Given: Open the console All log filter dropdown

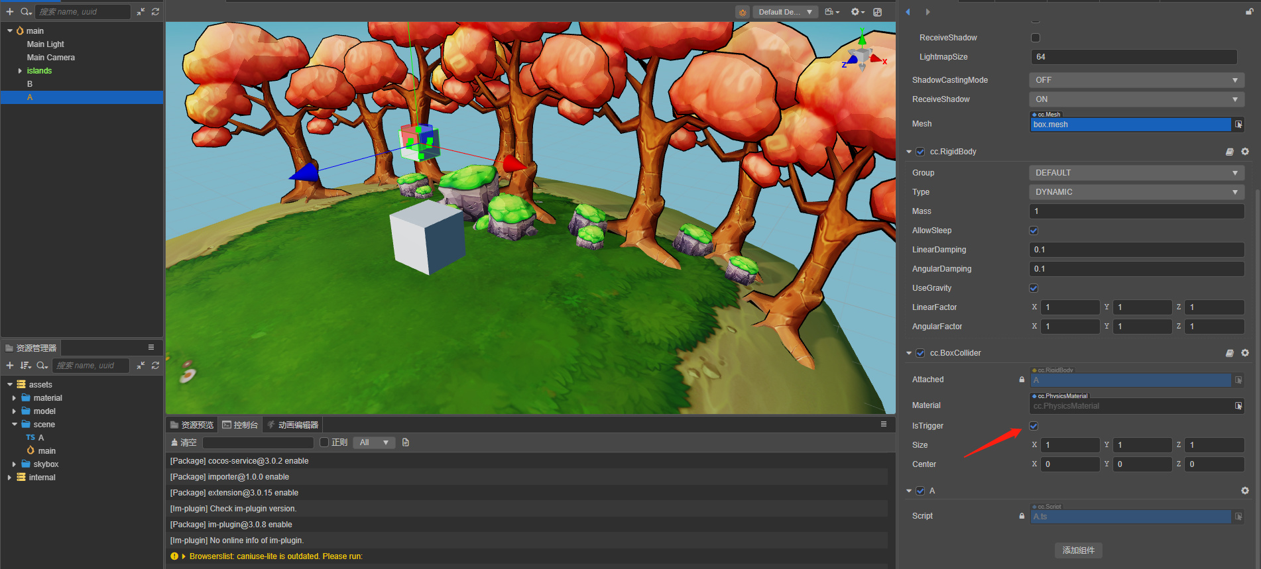Looking at the screenshot, I should pyautogui.click(x=375, y=442).
